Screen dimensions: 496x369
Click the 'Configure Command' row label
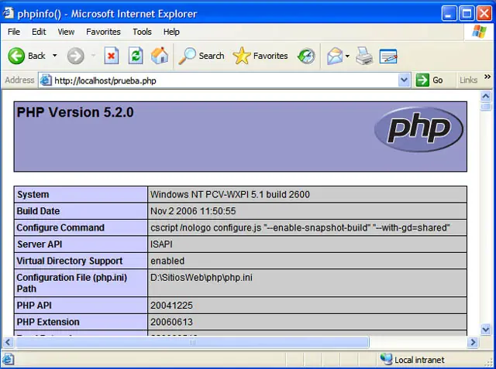[x=60, y=227]
